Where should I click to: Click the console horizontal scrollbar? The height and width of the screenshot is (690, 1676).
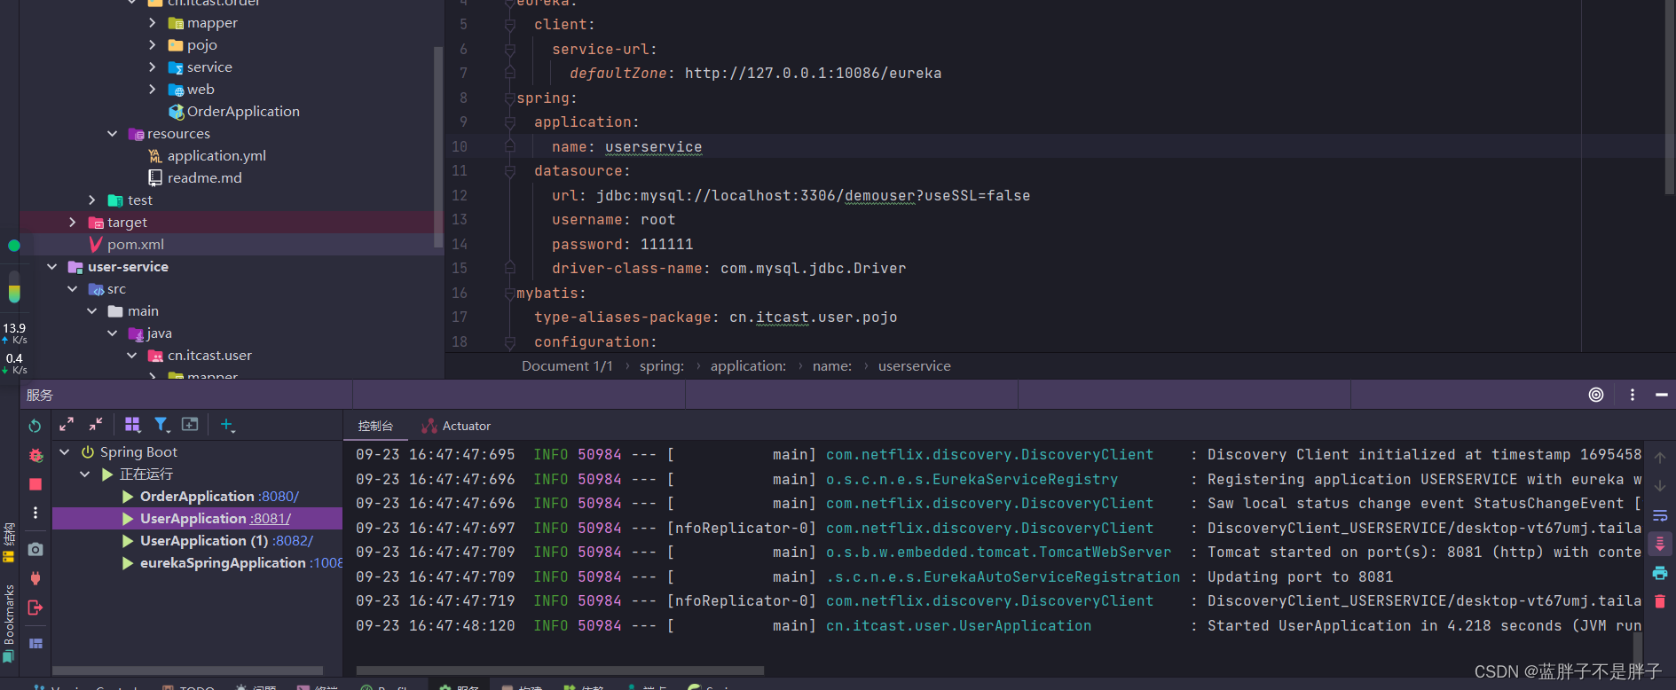point(560,670)
